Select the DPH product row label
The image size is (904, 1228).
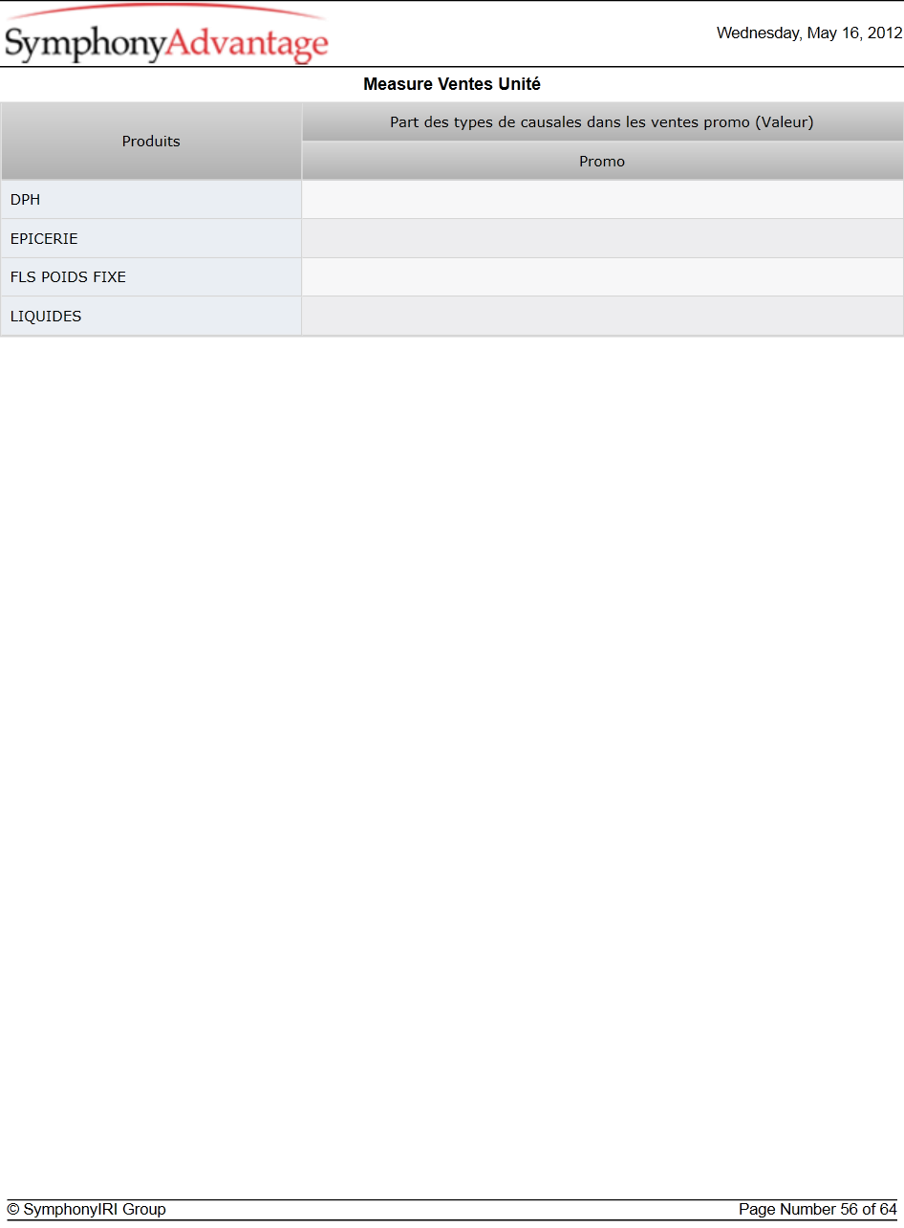point(151,200)
